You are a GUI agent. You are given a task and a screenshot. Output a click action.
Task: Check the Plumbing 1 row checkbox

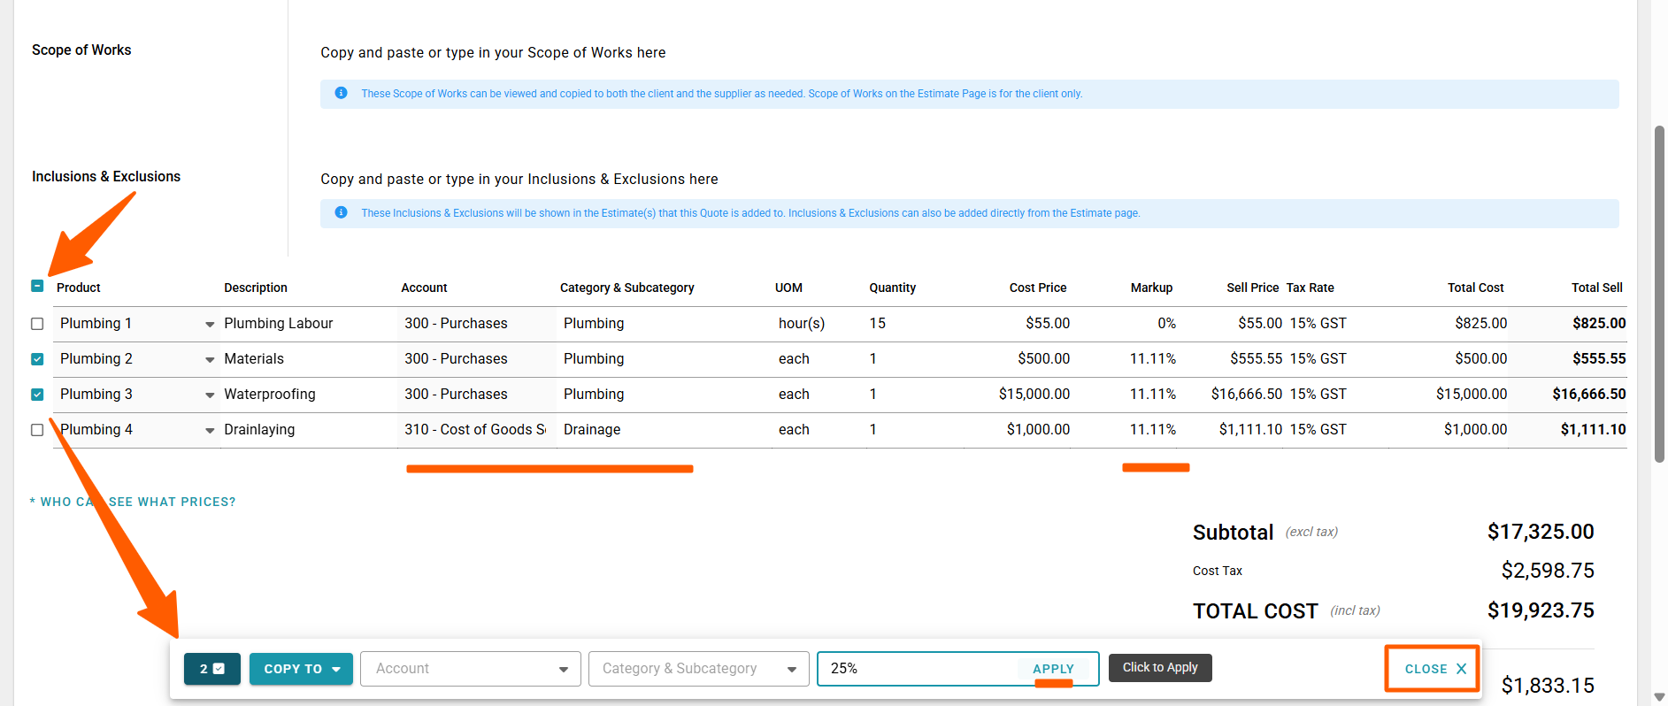click(37, 324)
